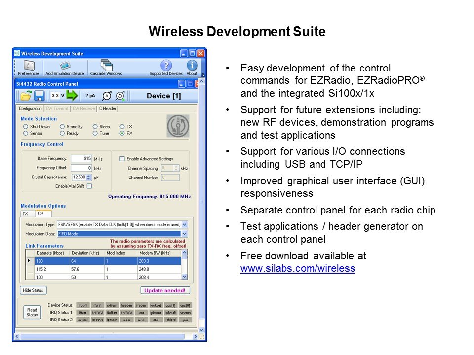Toggle the Enable Xtal Shift checkbox

click(x=89, y=186)
